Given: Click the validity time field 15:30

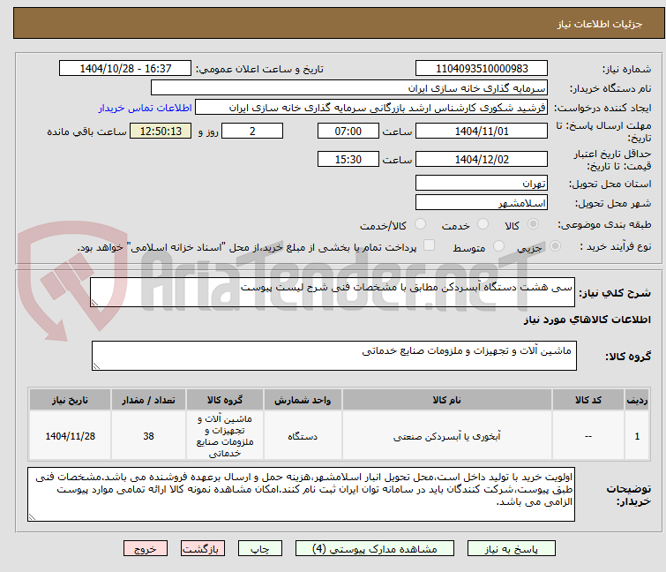Looking at the screenshot, I should tap(348, 159).
